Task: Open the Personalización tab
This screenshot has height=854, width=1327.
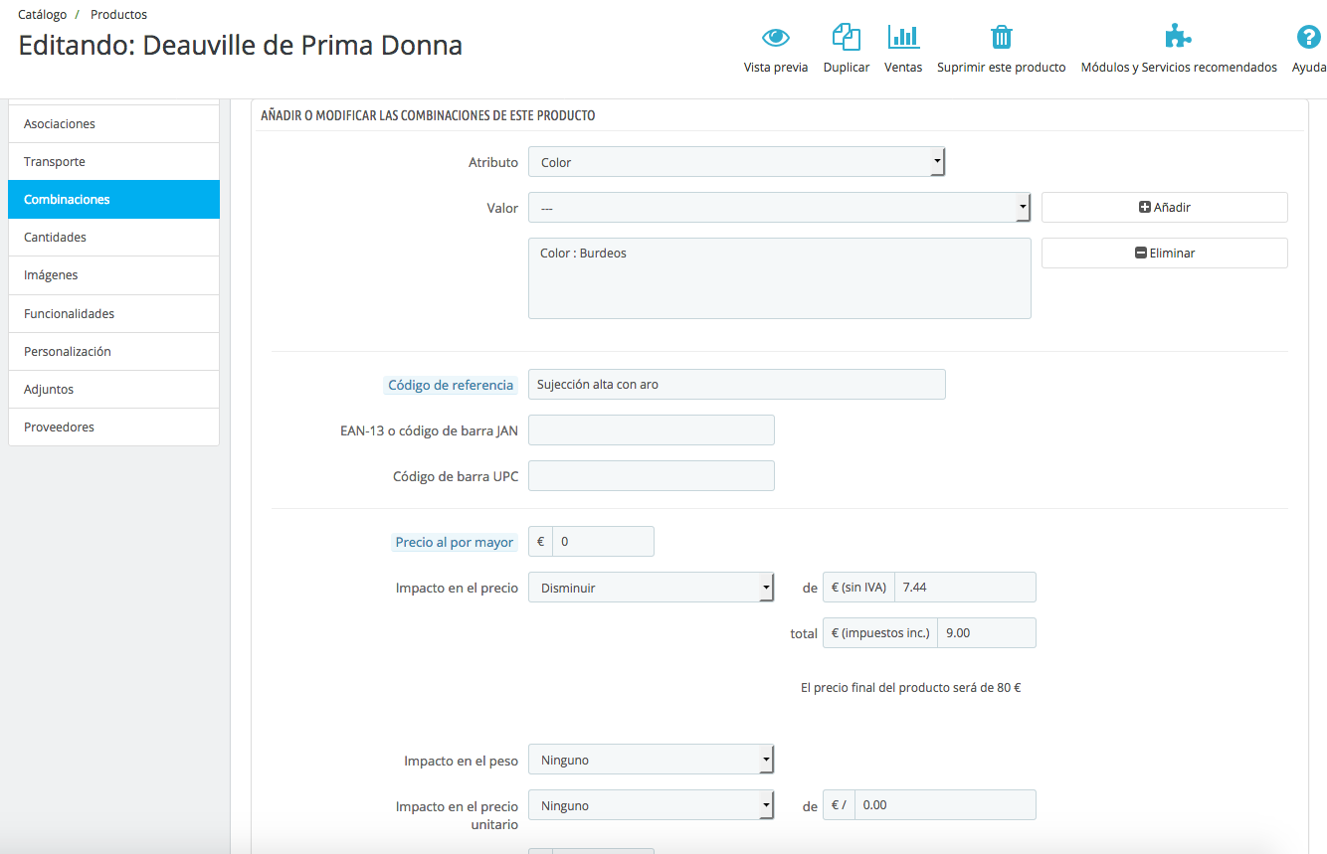Action: (113, 352)
